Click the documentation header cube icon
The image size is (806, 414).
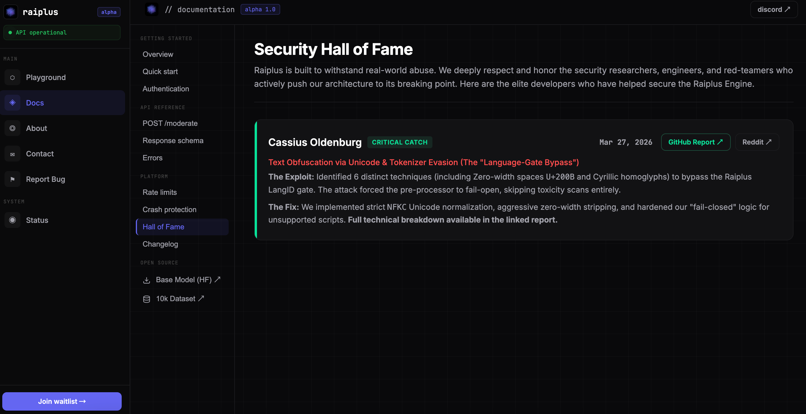151,9
